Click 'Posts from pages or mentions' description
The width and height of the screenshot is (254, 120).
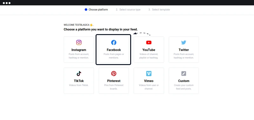pyautogui.click(x=114, y=56)
